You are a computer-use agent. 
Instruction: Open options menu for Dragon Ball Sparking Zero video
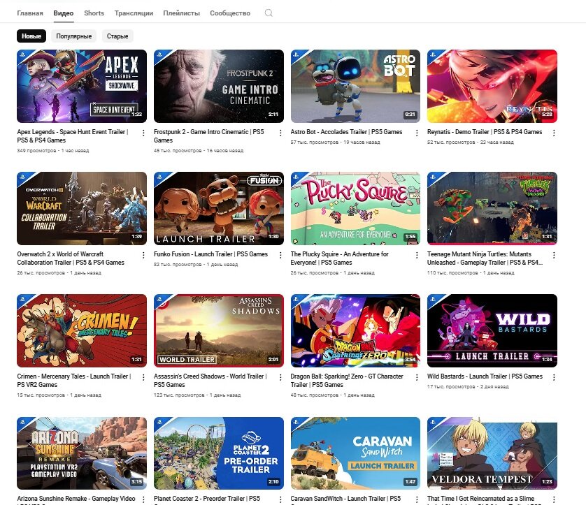click(417, 377)
